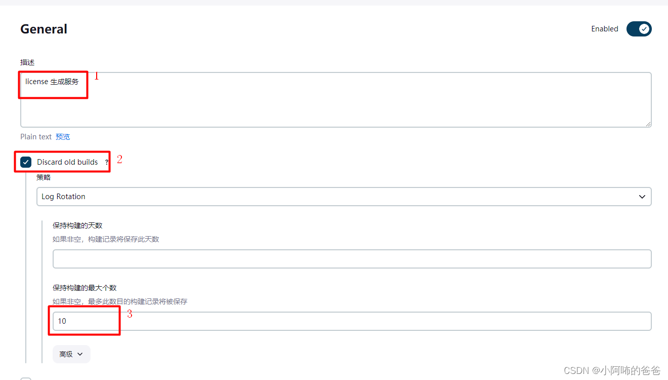Open the 预览 preview tab
668x380 pixels.
[63, 136]
